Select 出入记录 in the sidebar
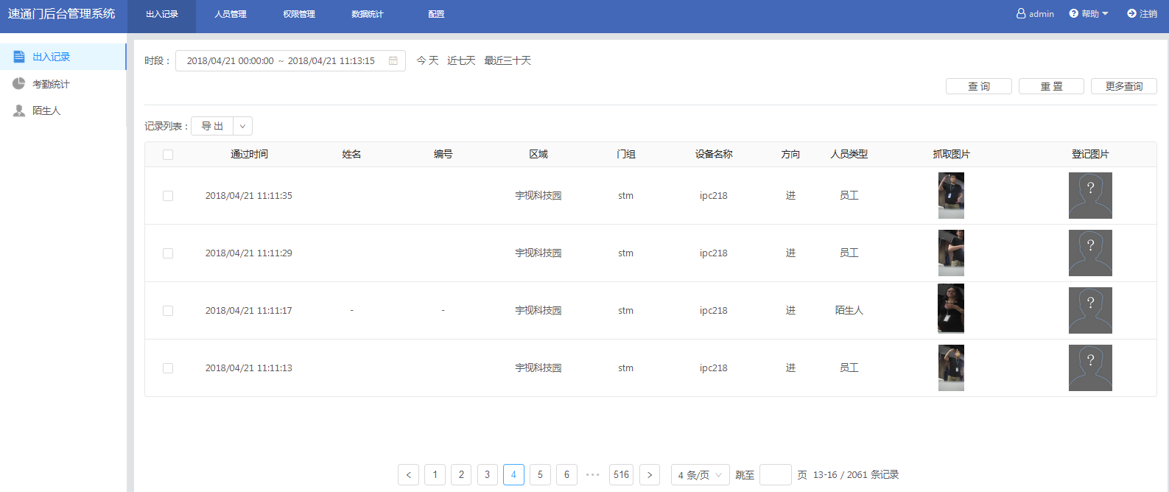This screenshot has height=492, width=1169. point(63,57)
